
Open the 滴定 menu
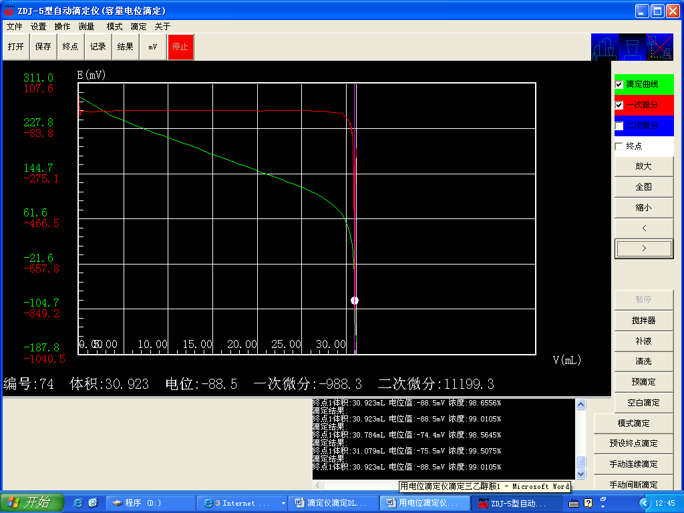138,27
